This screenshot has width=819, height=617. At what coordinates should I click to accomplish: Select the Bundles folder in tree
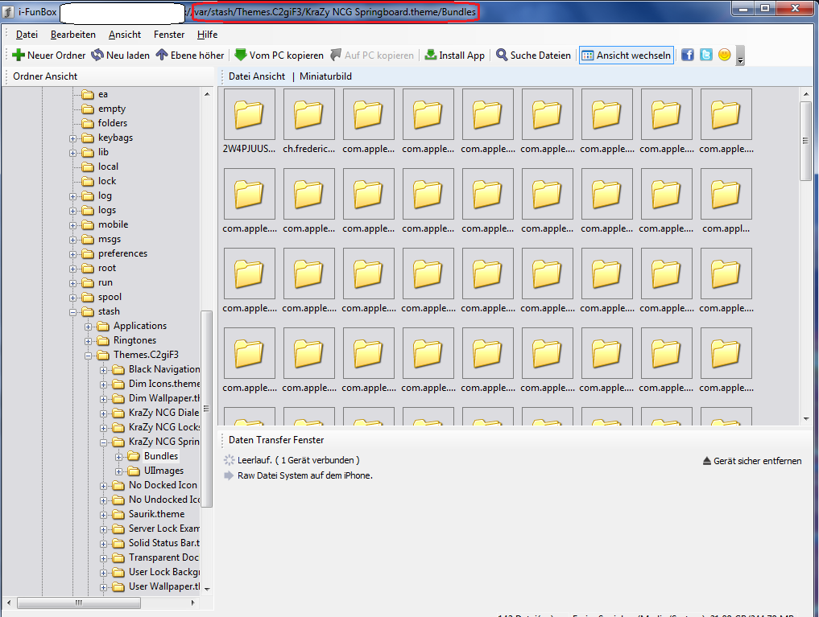click(161, 456)
